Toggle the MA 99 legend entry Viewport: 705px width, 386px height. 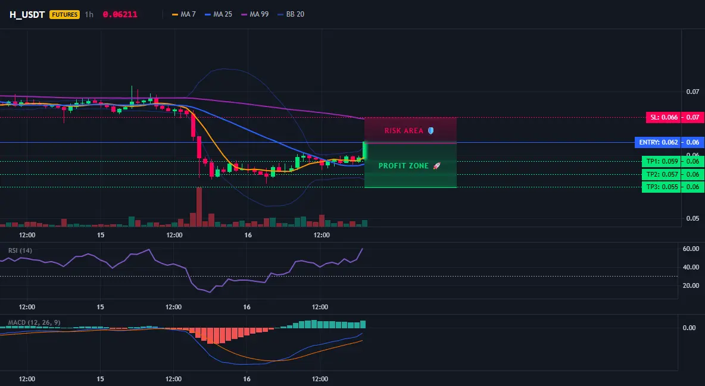(x=255, y=14)
